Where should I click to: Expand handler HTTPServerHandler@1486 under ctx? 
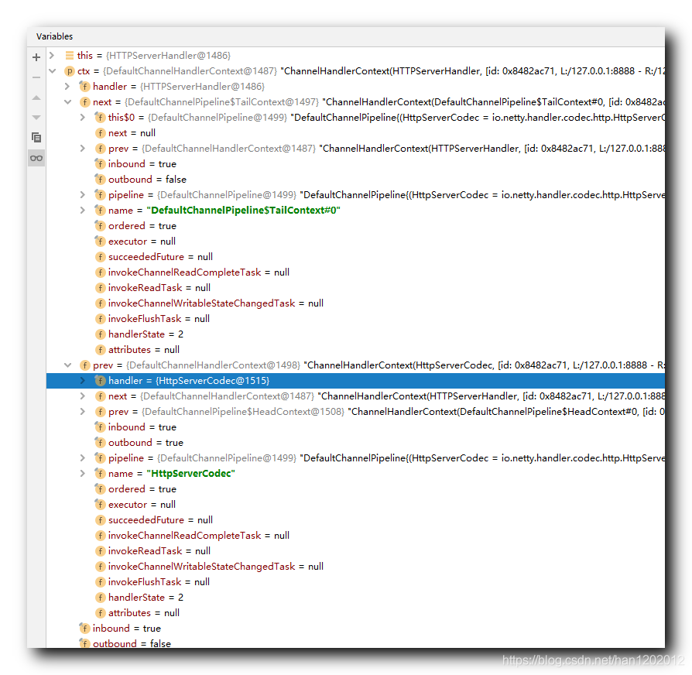click(67, 86)
